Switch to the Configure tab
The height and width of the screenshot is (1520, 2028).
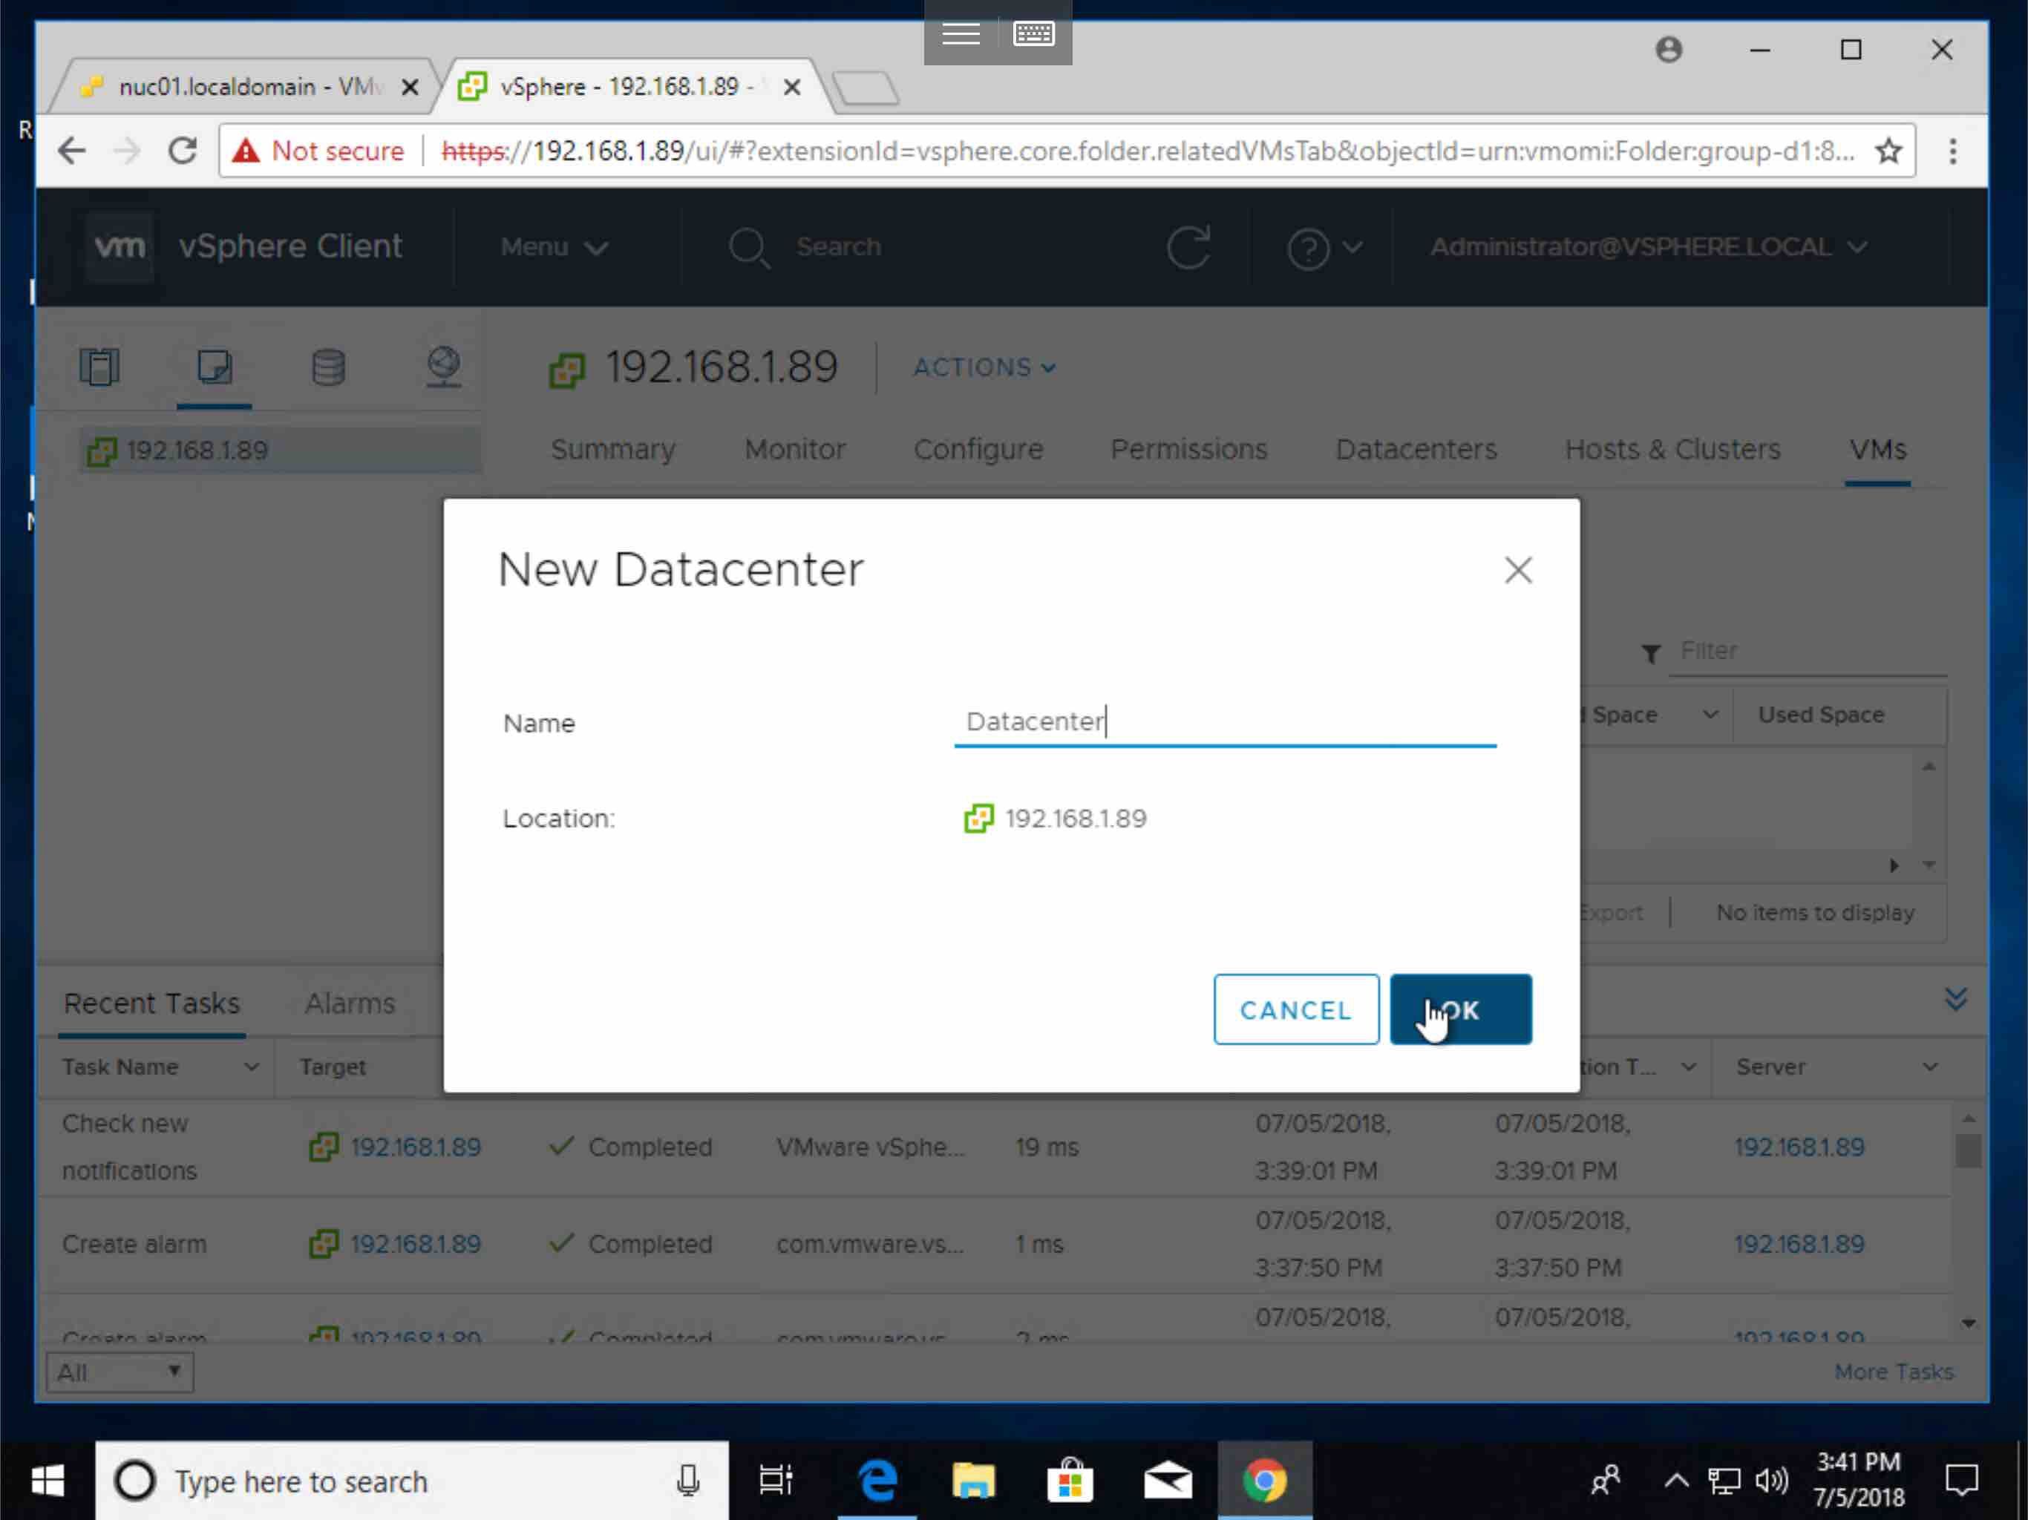point(978,449)
